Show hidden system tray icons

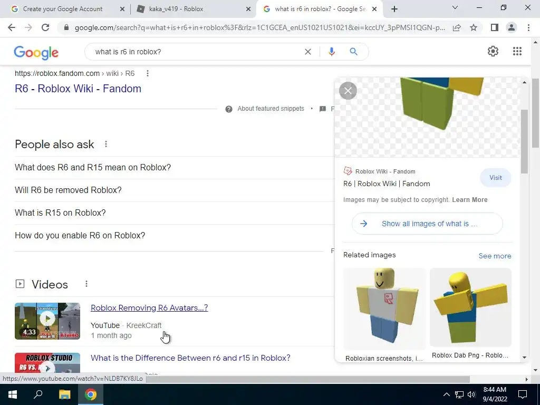click(446, 394)
